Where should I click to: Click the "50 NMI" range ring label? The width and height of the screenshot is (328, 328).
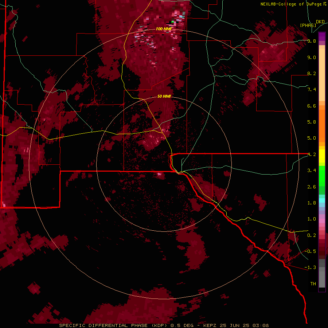pyautogui.click(x=164, y=96)
